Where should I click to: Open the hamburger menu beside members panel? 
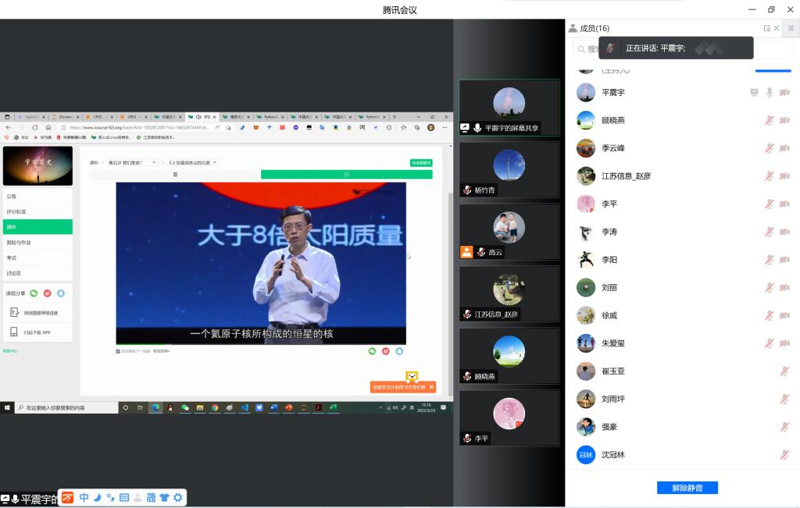point(791,29)
